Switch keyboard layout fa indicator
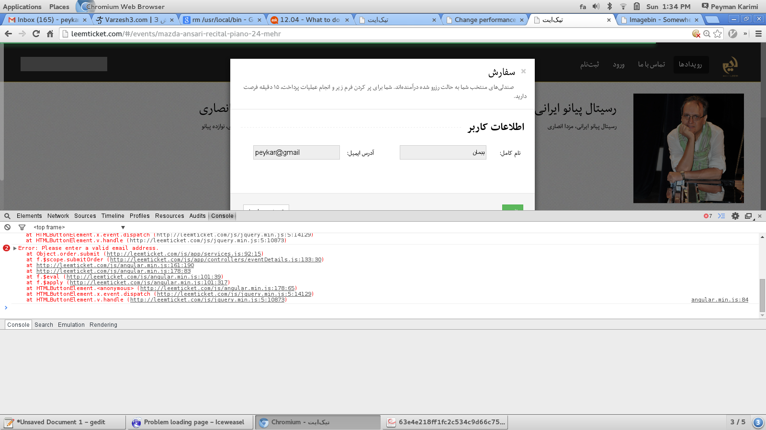This screenshot has width=766, height=430. coord(583,7)
